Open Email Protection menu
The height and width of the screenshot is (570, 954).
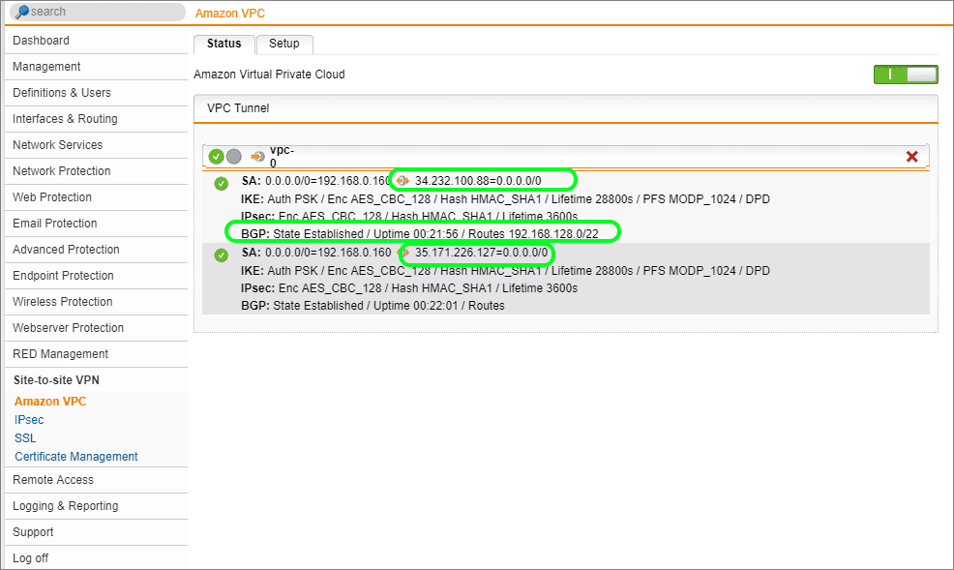click(x=96, y=224)
